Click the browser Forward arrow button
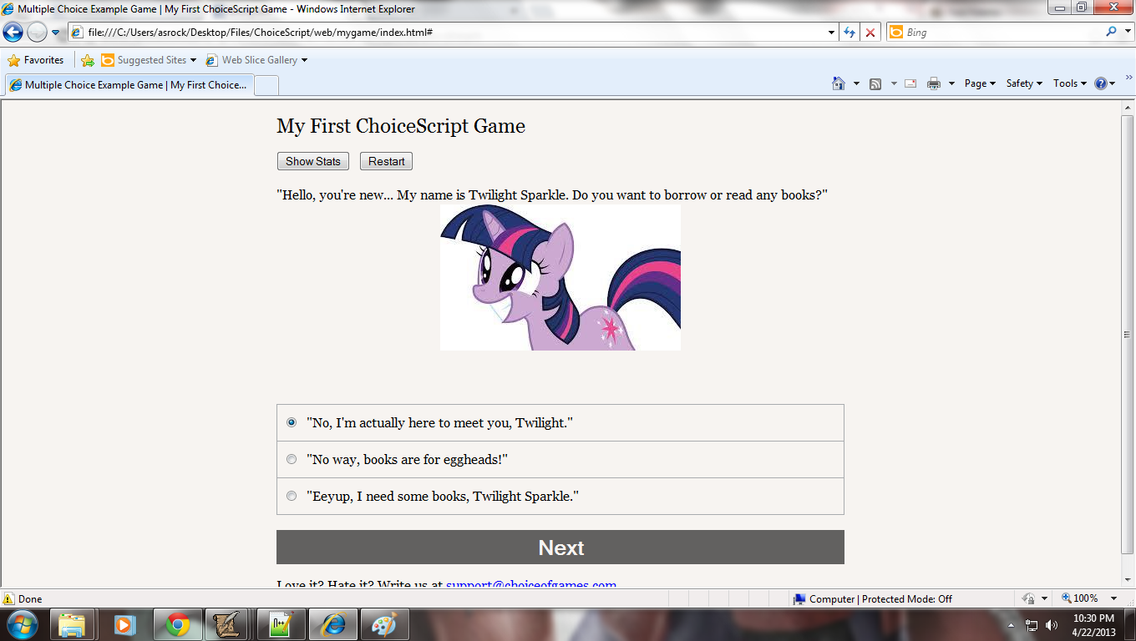Image resolution: width=1136 pixels, height=641 pixels. pos(37,32)
